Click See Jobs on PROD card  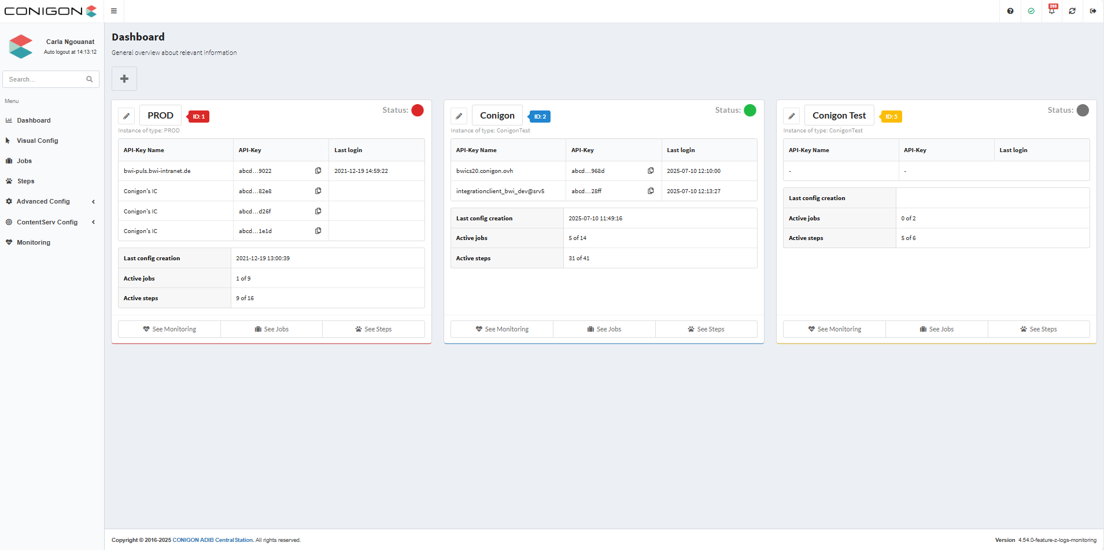(x=271, y=329)
